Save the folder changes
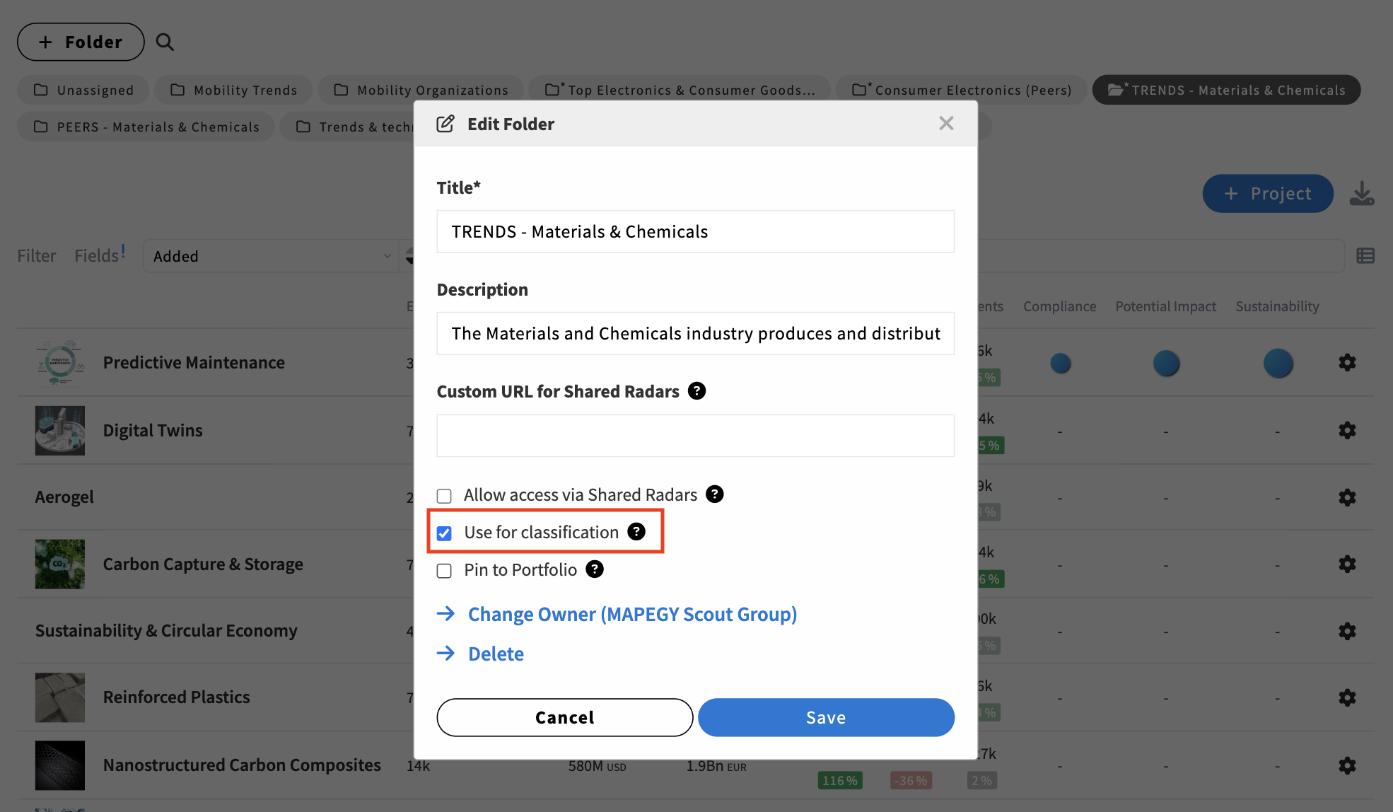The height and width of the screenshot is (812, 1393). [826, 717]
